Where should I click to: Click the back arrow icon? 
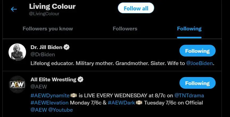(x=14, y=9)
